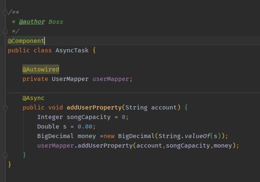Click the UserMapper type name
The width and height of the screenshot is (260, 182).
click(x=70, y=79)
